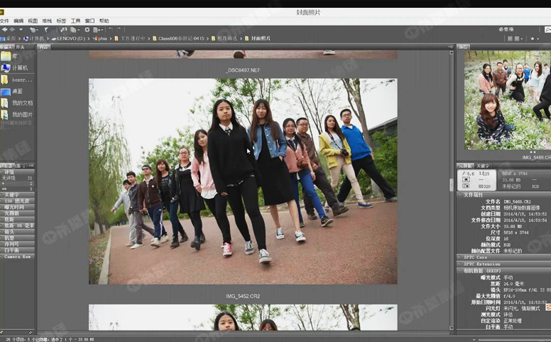Expand the 关键字 filter category
The height and width of the screenshot is (342, 551).
[12, 194]
